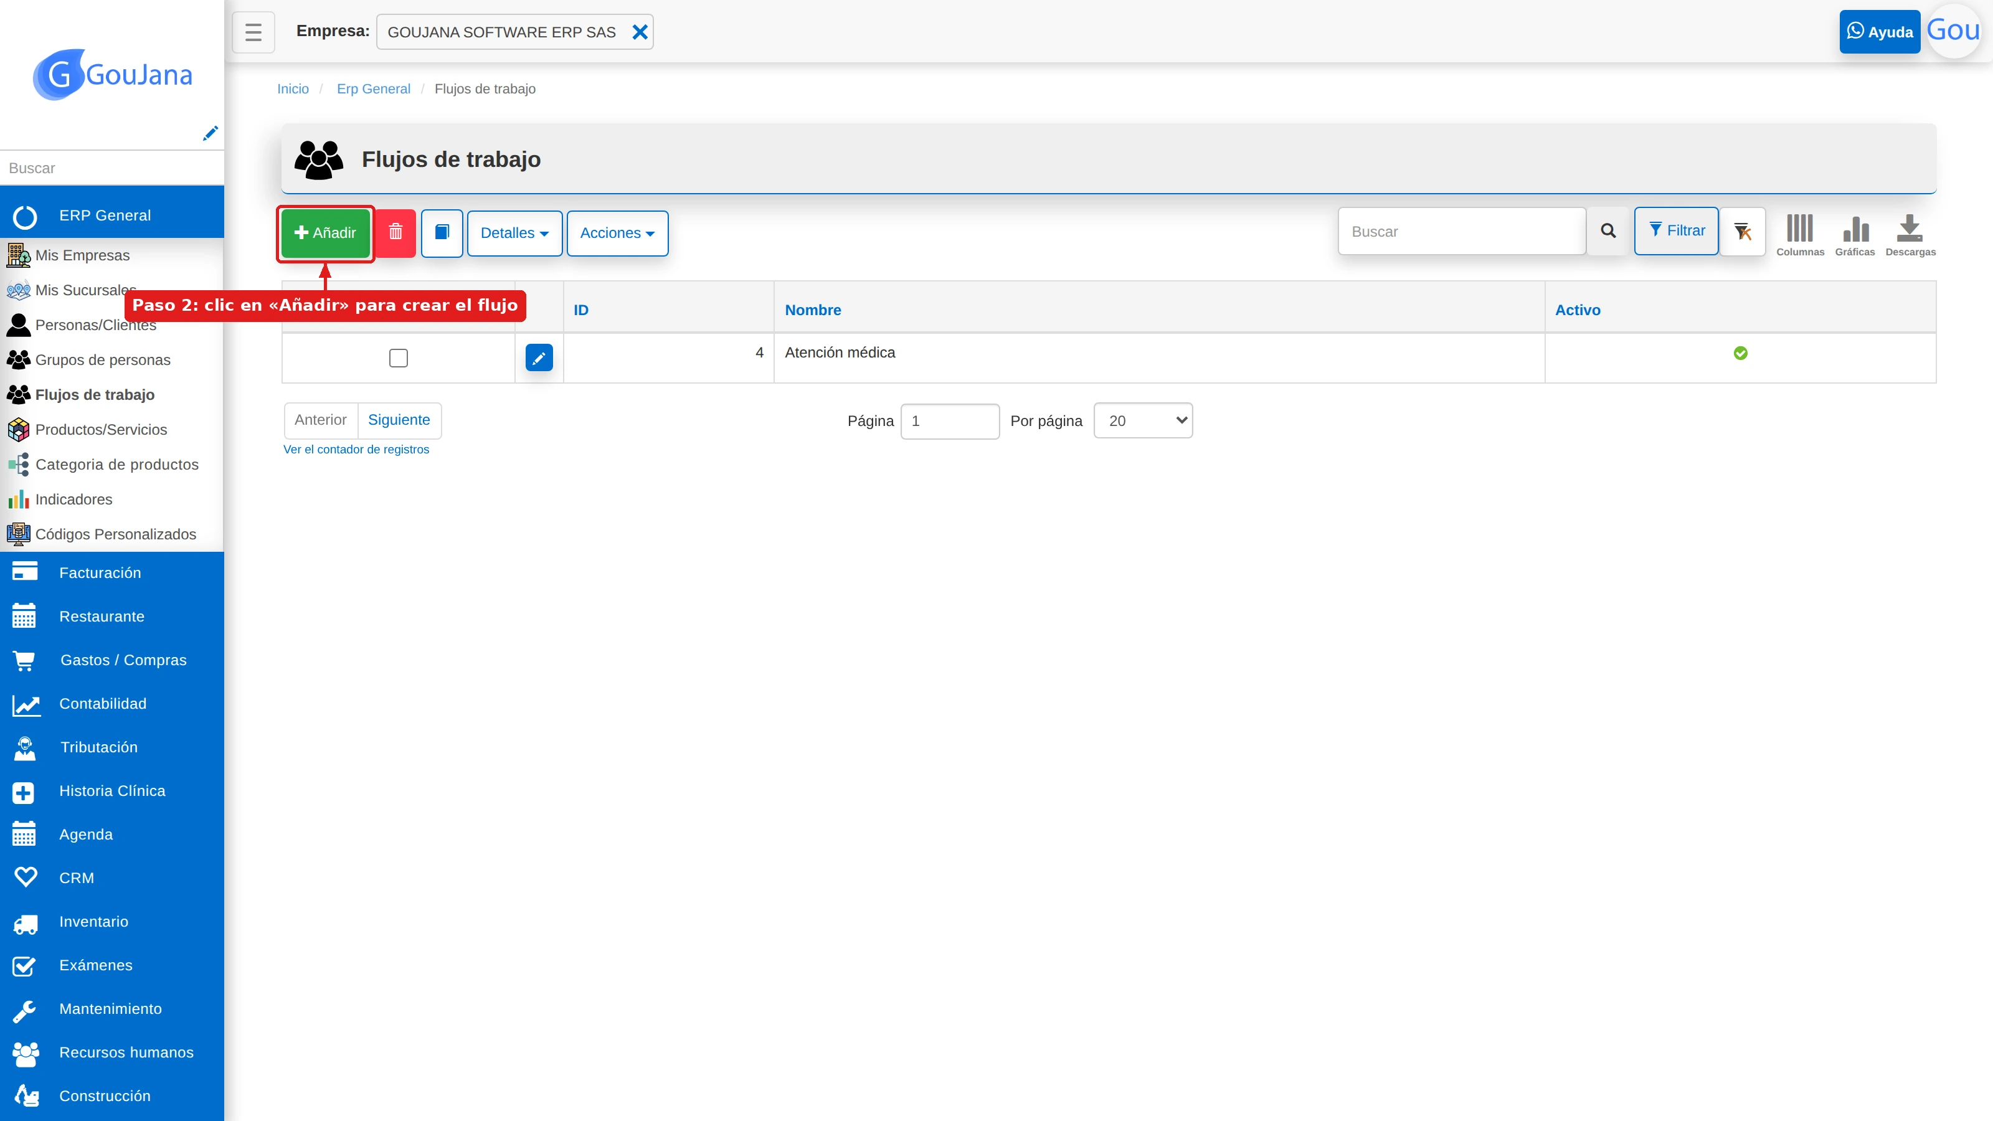Screen dimensions: 1993x1121
Task: Tick the checkbox for Atención médica row
Action: coord(399,358)
